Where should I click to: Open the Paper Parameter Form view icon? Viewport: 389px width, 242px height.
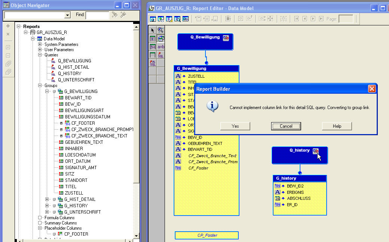(186, 19)
